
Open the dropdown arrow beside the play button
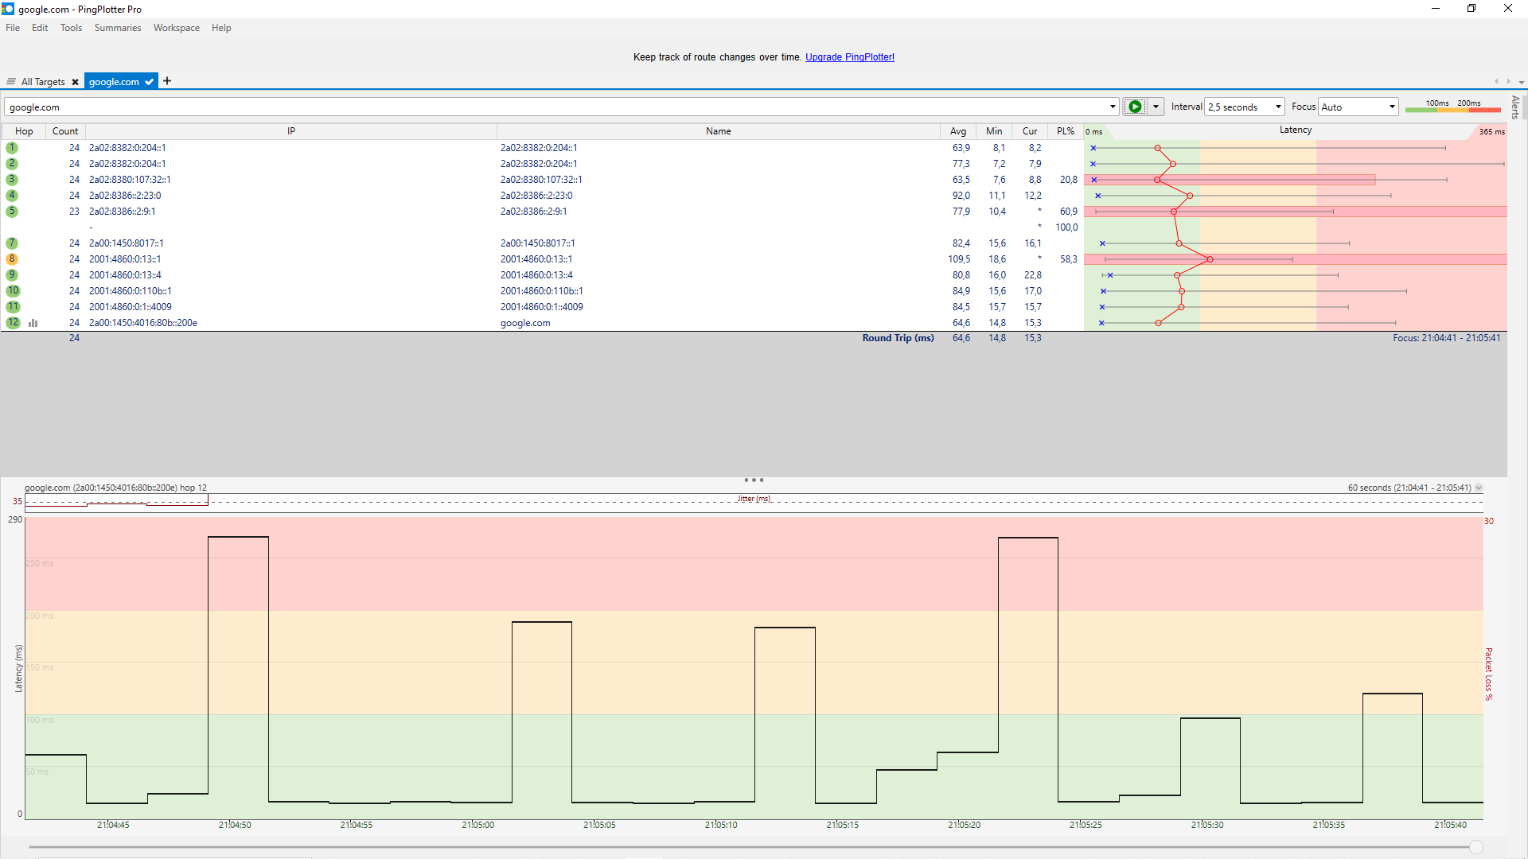pyautogui.click(x=1156, y=107)
